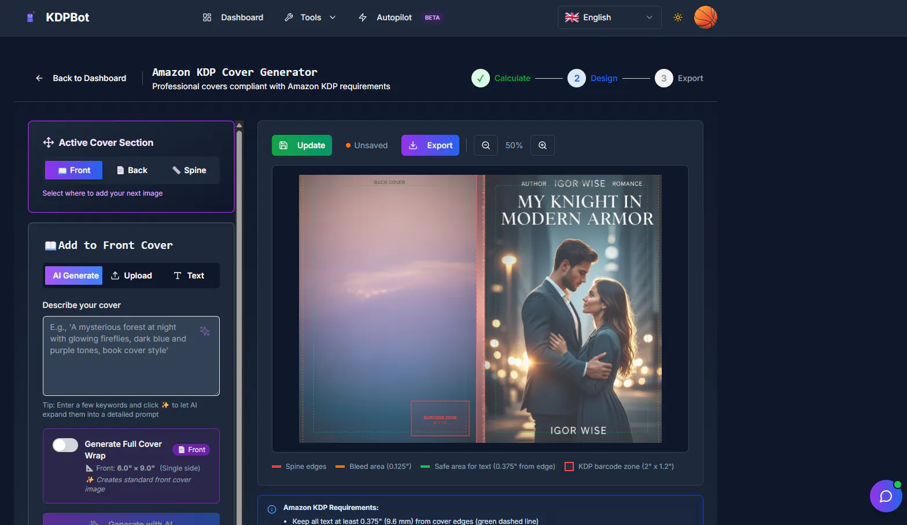
Task: Click the Describe your cover textbox
Action: pos(131,356)
